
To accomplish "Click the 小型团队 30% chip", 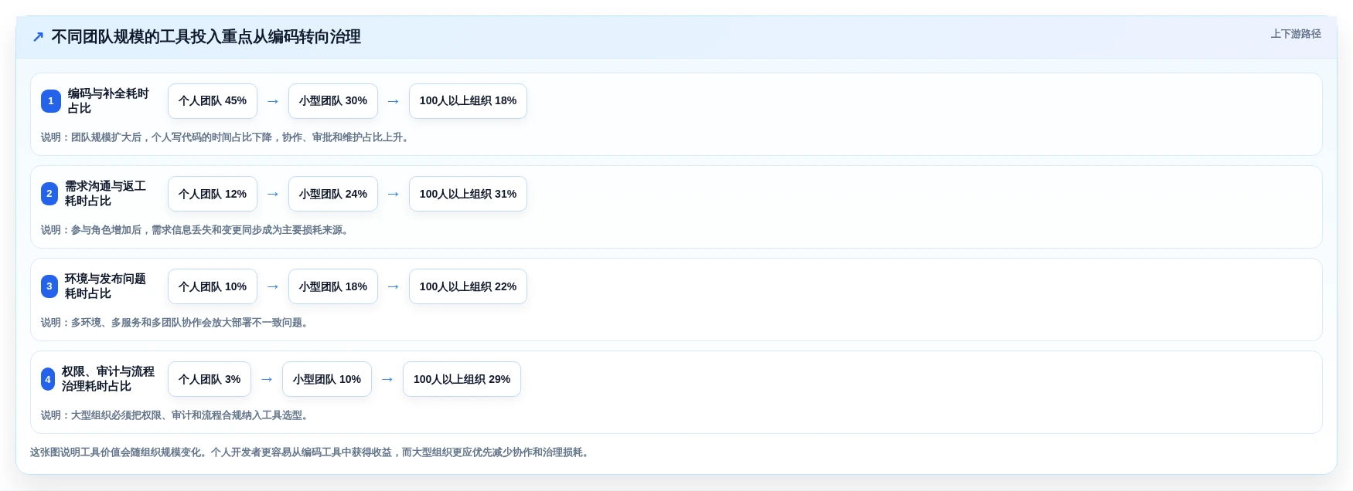I will coord(333,101).
